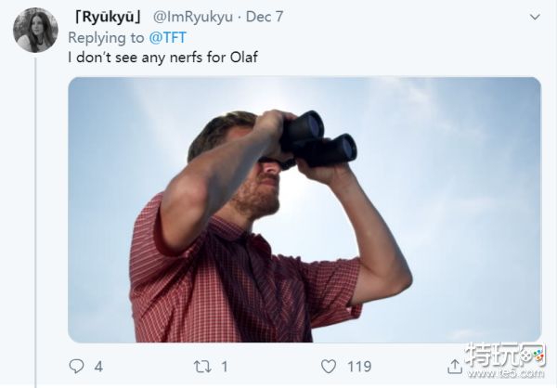Click the red checkered shirt in photo
Screen dimensions: 557x388
241,278
